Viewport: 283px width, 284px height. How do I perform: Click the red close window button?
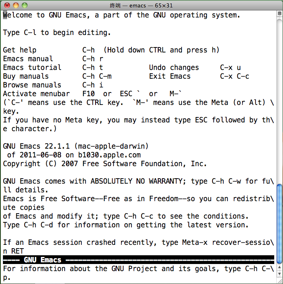7,5
